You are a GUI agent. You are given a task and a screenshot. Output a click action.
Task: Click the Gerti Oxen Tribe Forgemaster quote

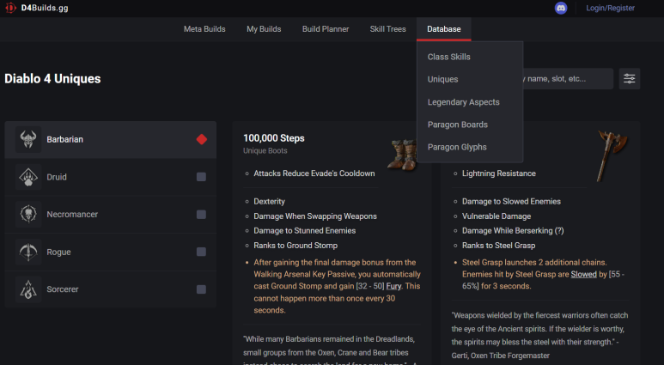coord(539,335)
